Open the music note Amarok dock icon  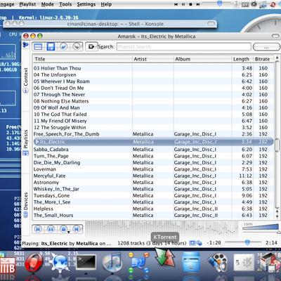tap(112, 263)
